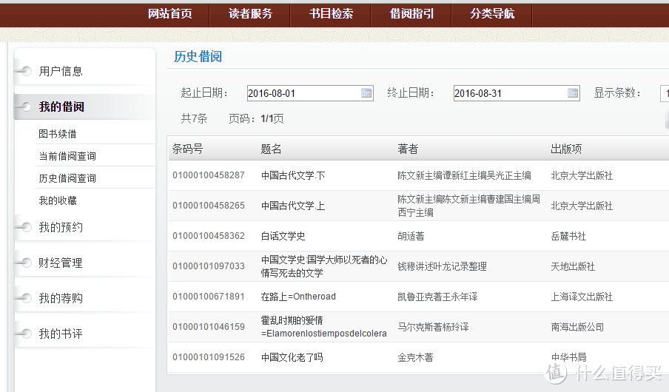Click publisher 上海译文出版社
The height and width of the screenshot is (392, 669).
[x=582, y=297]
